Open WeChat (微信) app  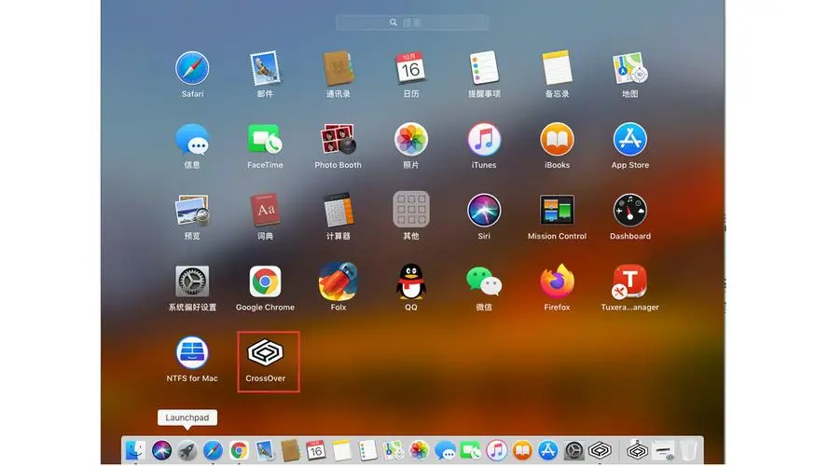pos(484,281)
